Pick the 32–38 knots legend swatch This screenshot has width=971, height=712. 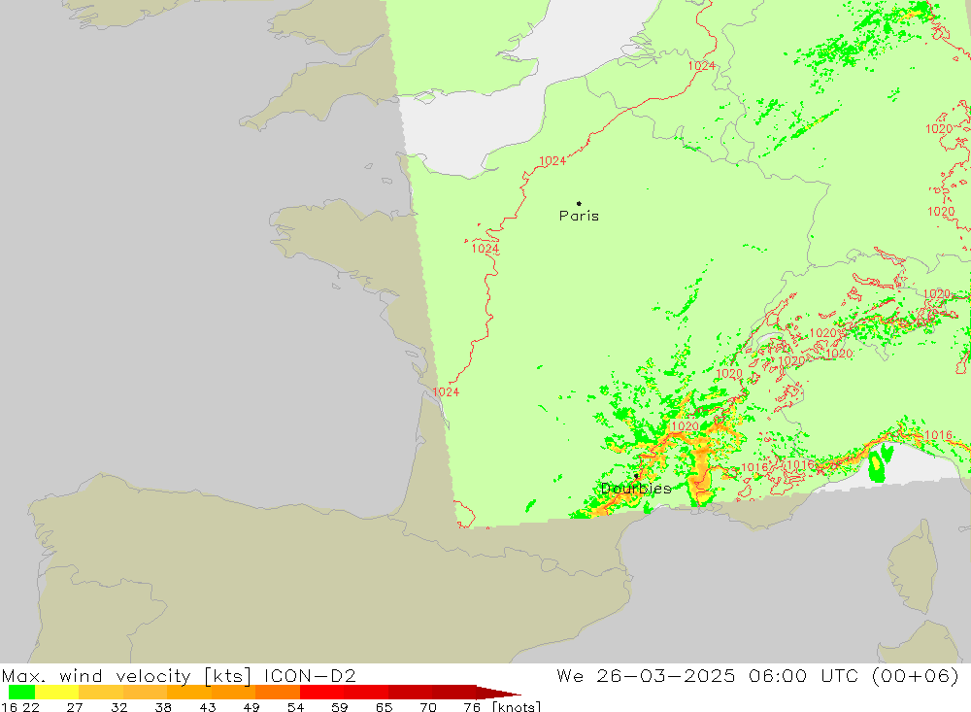click(x=145, y=693)
